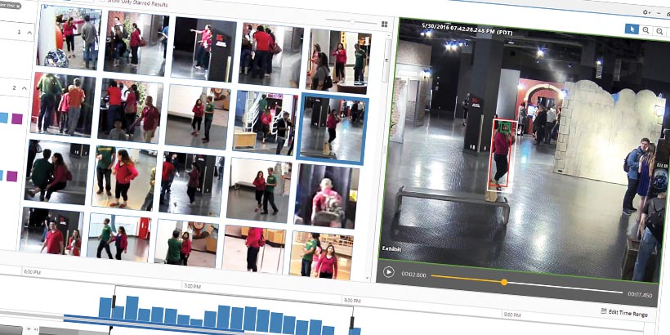
Task: Adjust thumbnail size slider above results
Action: tap(351, 20)
